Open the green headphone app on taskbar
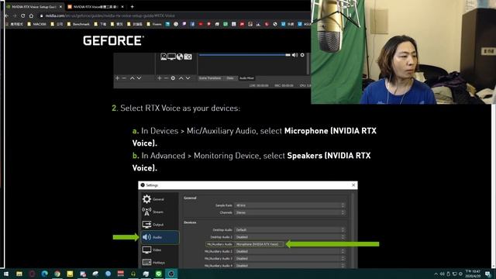This screenshot has height=279, width=496. click(x=133, y=274)
